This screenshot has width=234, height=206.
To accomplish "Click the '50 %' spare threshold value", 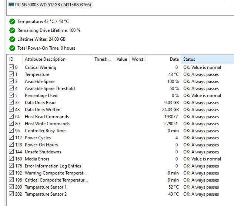I will [174, 89].
